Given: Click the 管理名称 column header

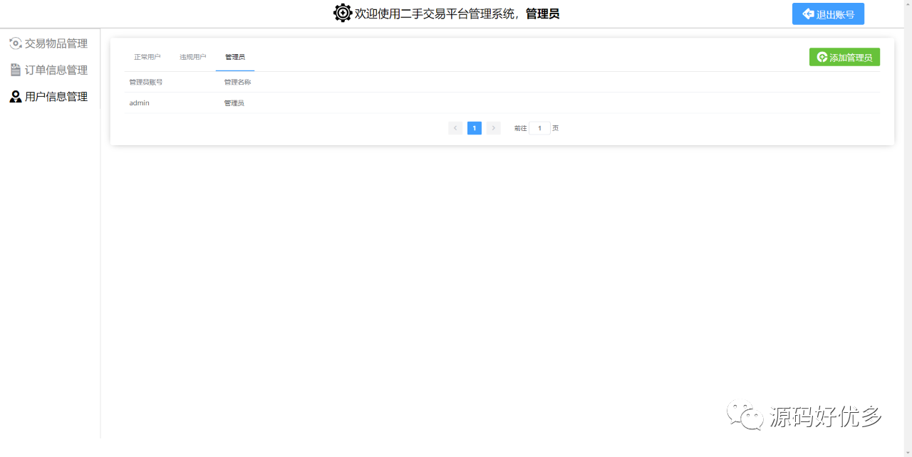Looking at the screenshot, I should pos(237,82).
